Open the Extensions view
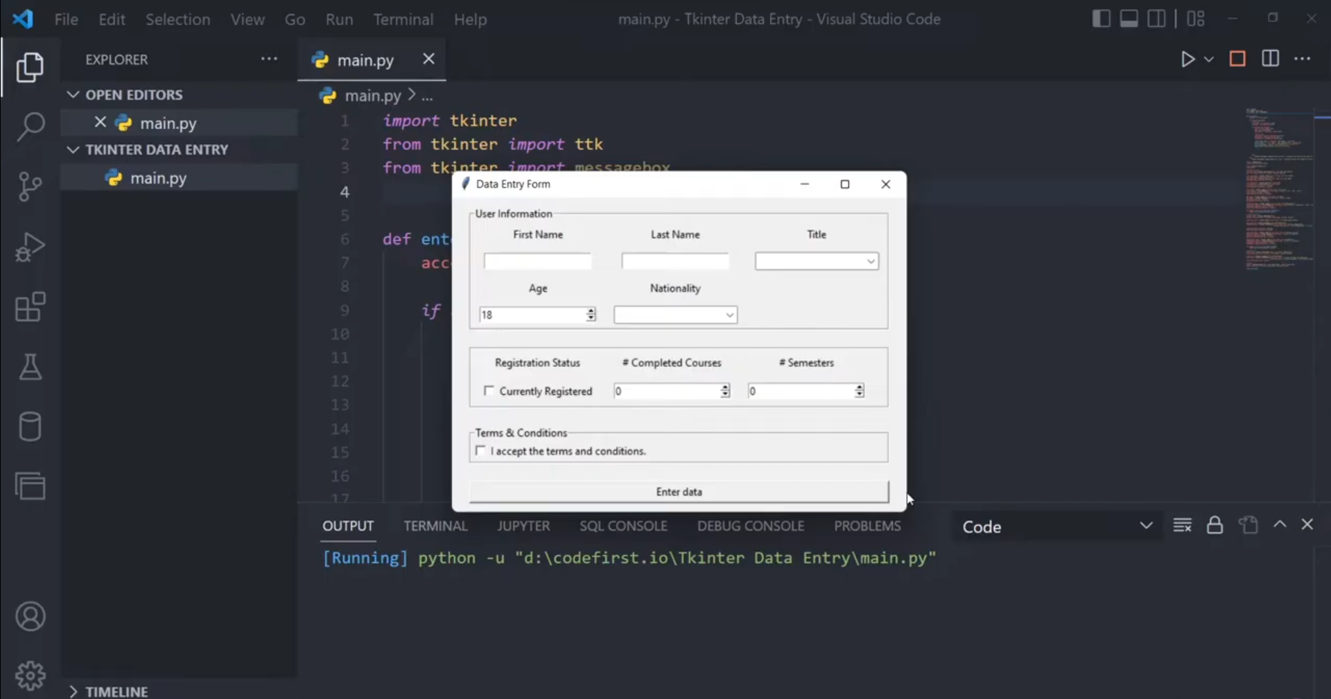 click(31, 307)
